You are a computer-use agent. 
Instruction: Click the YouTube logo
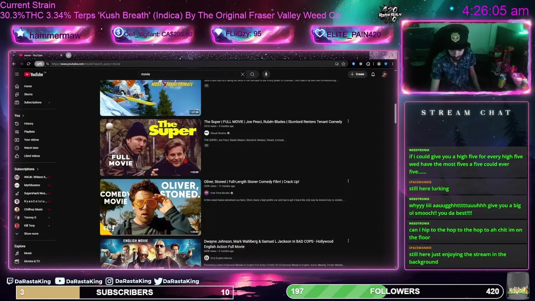(x=34, y=74)
